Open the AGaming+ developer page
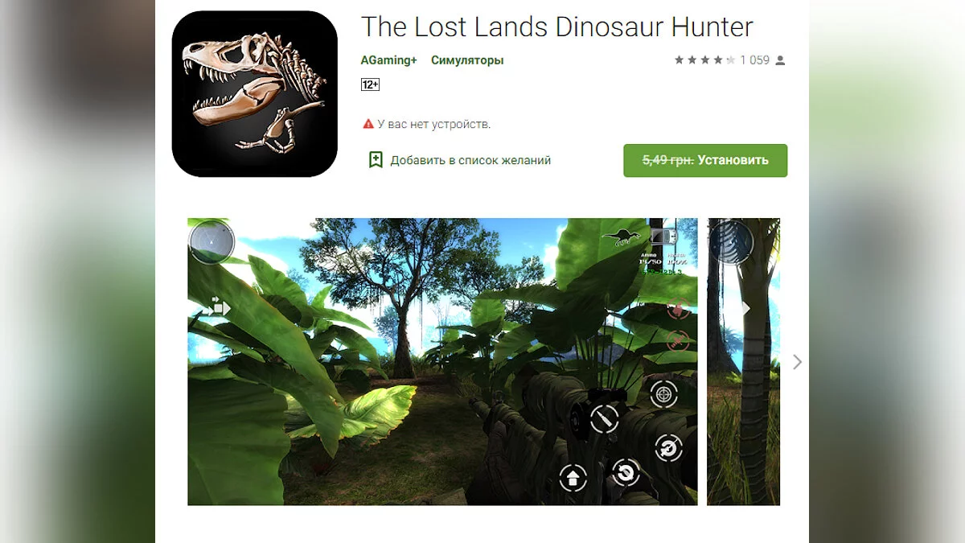 388,60
